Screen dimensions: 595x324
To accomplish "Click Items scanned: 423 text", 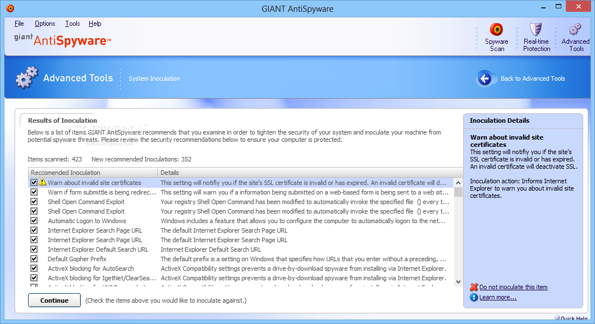I will (x=54, y=159).
